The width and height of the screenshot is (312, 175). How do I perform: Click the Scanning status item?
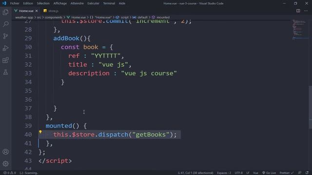click(x=29, y=173)
